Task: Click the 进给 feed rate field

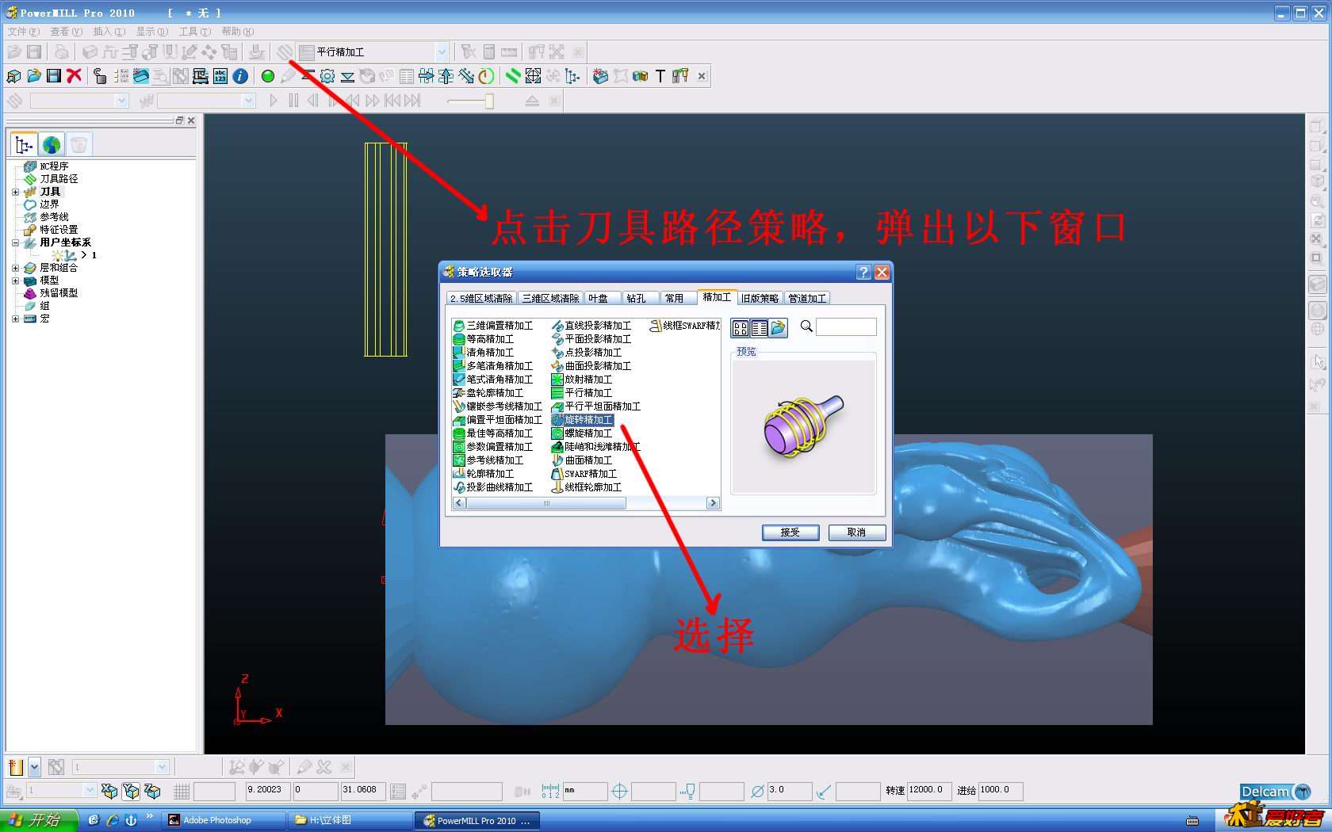Action: (x=1001, y=791)
